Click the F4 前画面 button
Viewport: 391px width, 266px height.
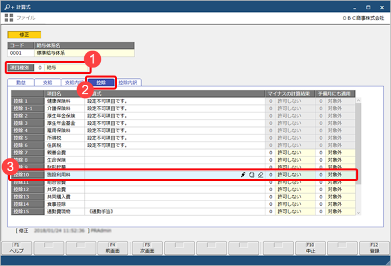point(113,249)
